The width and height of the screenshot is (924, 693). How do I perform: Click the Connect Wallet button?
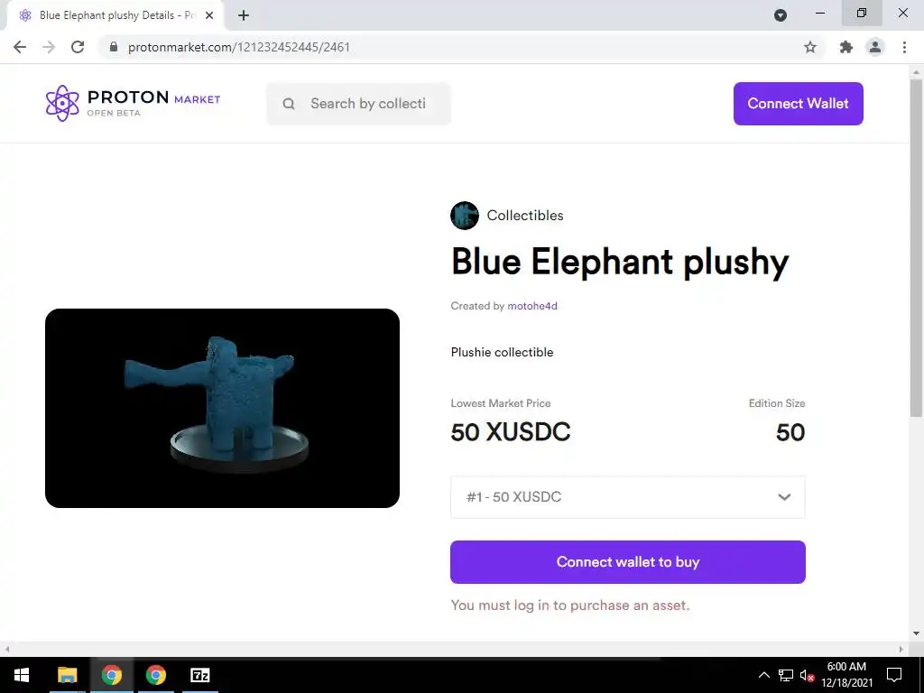[798, 104]
